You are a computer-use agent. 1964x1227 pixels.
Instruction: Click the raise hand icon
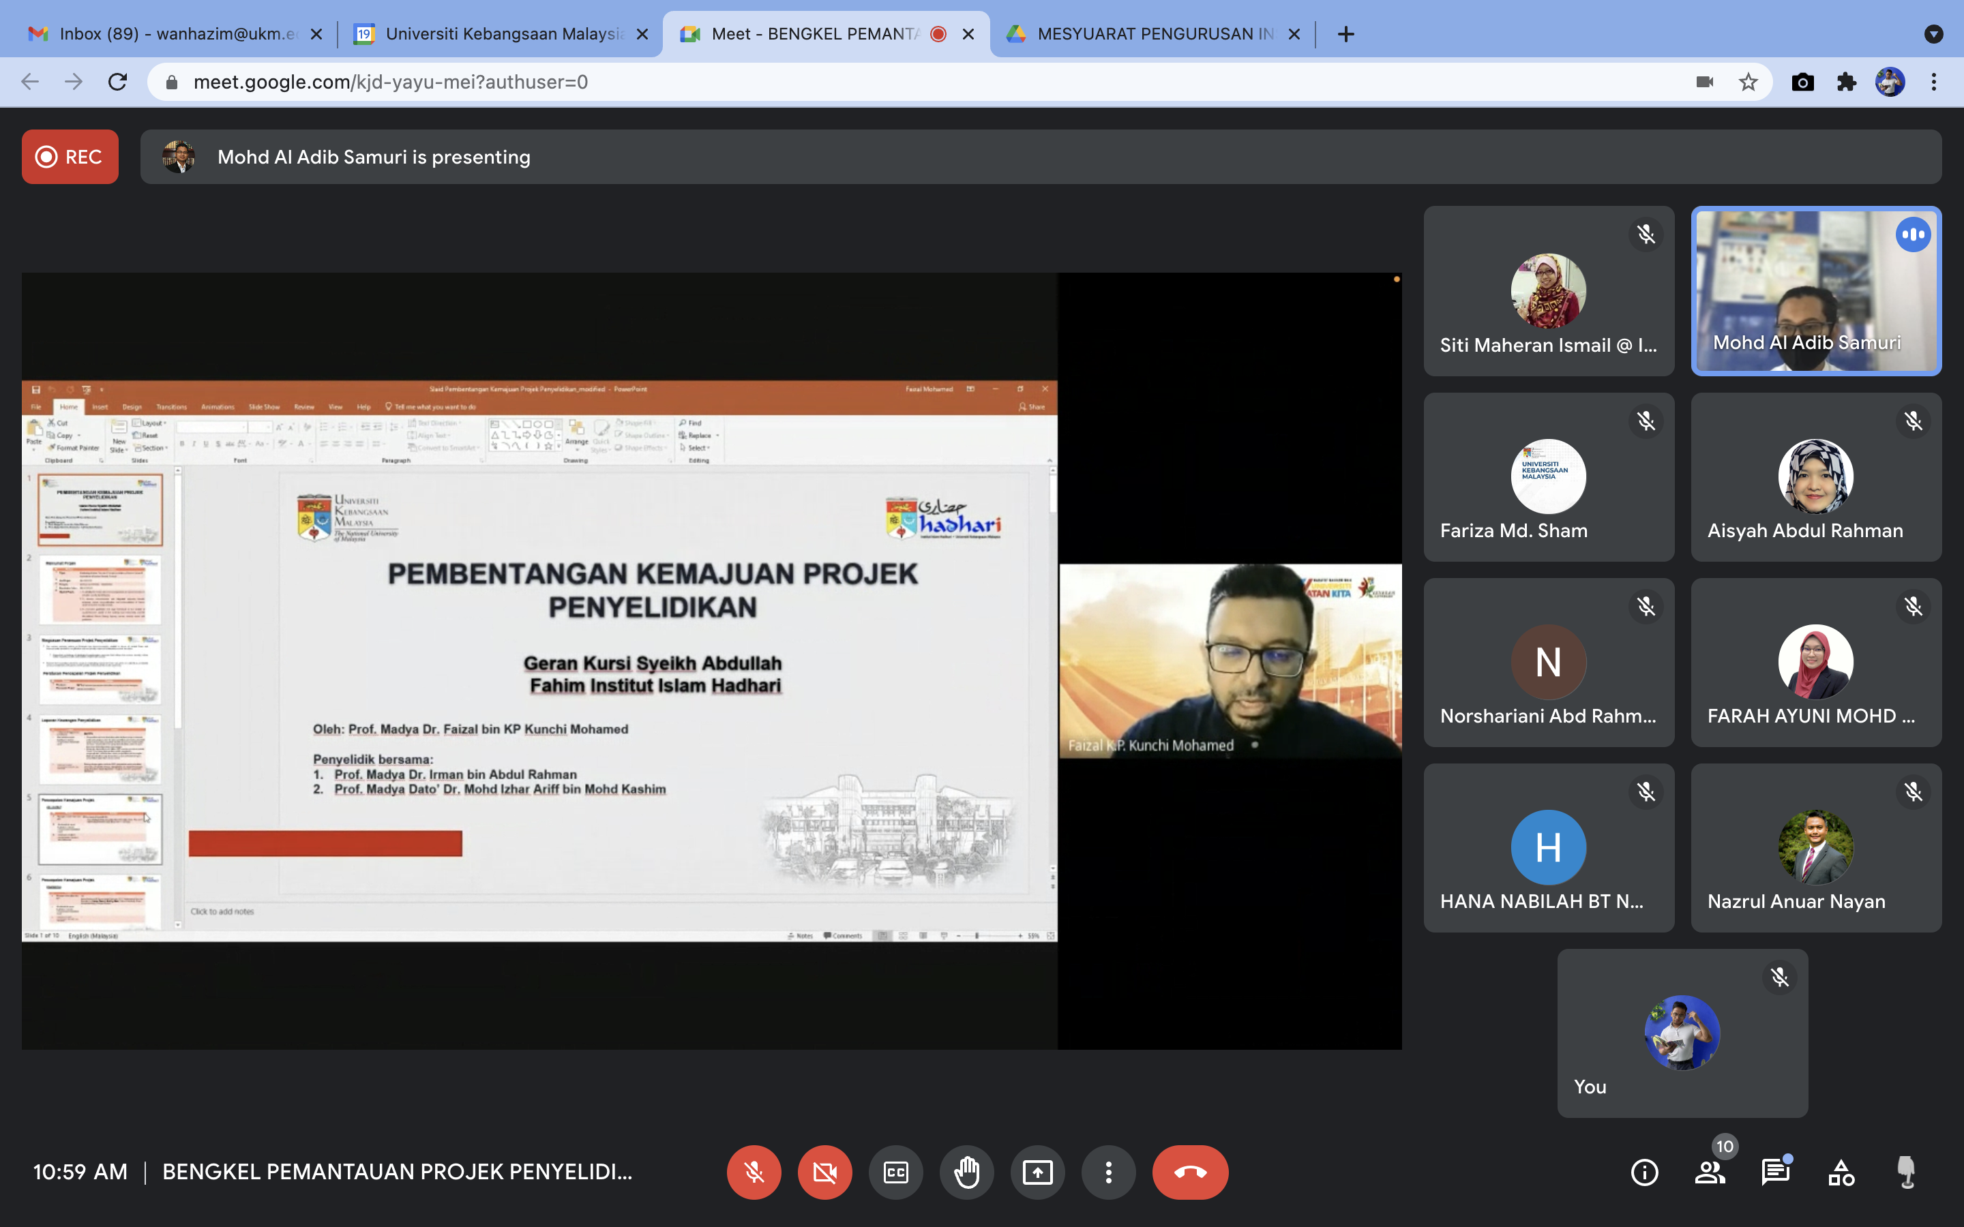(x=966, y=1172)
